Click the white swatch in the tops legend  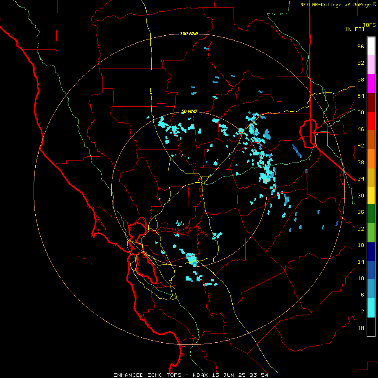371,46
